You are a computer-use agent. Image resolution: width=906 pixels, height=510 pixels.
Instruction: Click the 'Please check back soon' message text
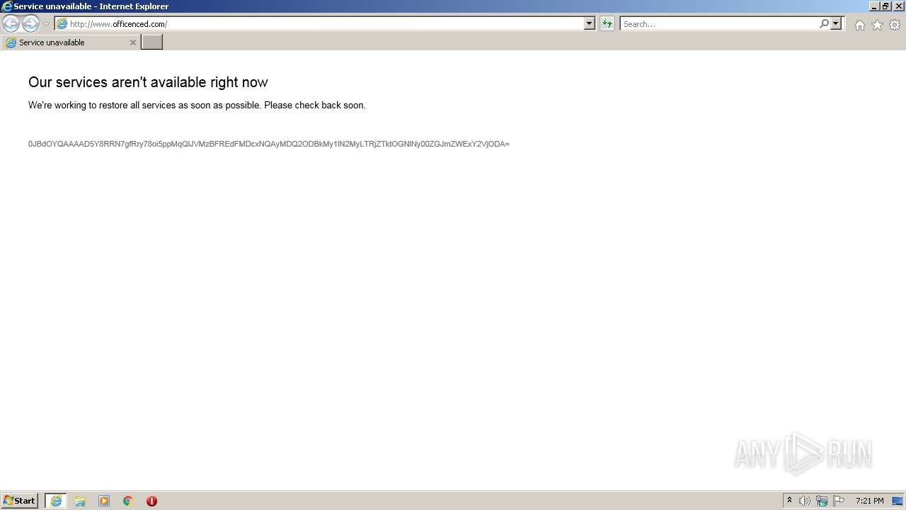click(315, 105)
